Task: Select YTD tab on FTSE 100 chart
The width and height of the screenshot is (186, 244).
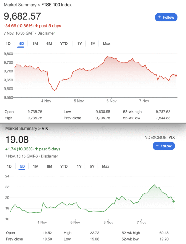Action: 64,44
